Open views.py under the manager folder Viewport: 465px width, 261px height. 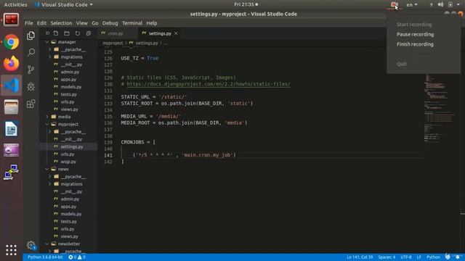[70, 109]
